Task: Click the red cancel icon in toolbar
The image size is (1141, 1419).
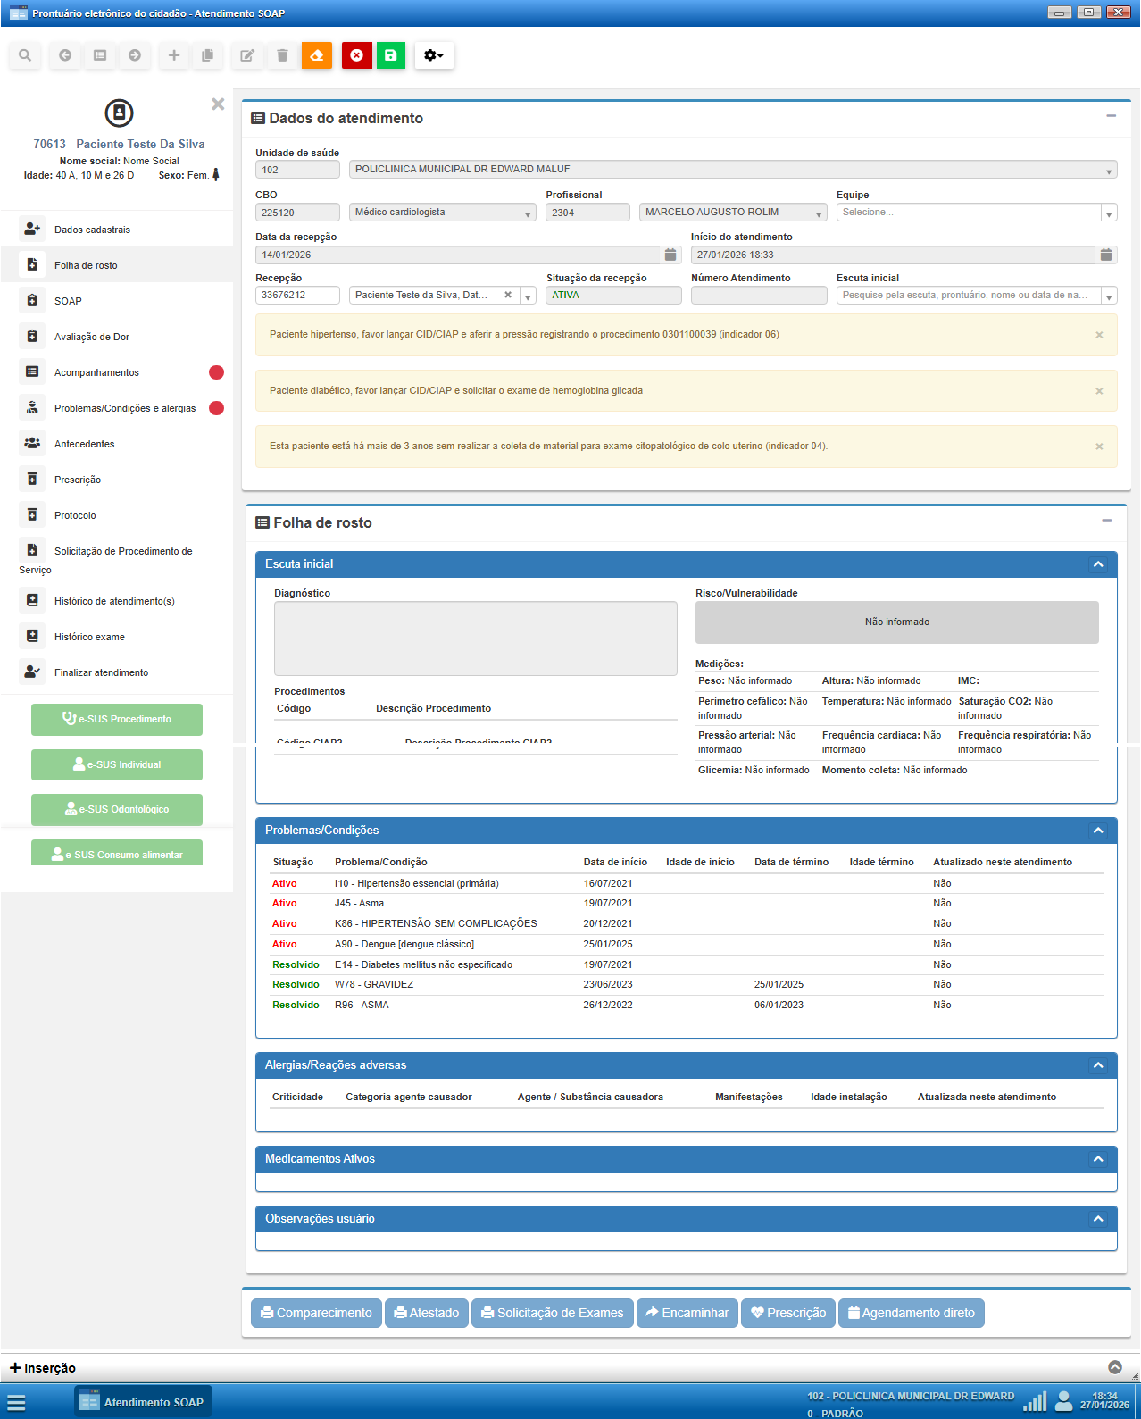Action: pyautogui.click(x=356, y=55)
